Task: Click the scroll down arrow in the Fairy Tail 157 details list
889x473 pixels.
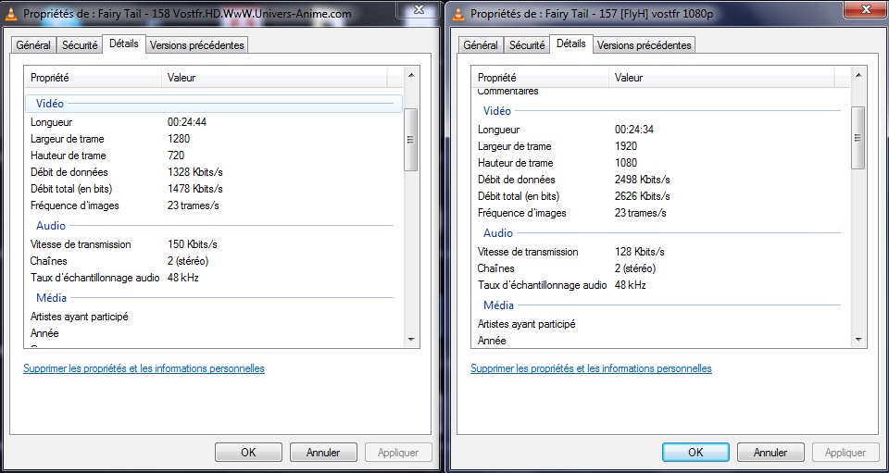Action: coord(858,340)
